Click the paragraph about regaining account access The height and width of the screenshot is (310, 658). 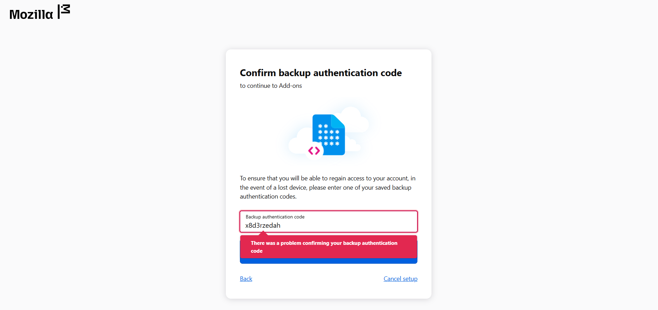coord(328,187)
